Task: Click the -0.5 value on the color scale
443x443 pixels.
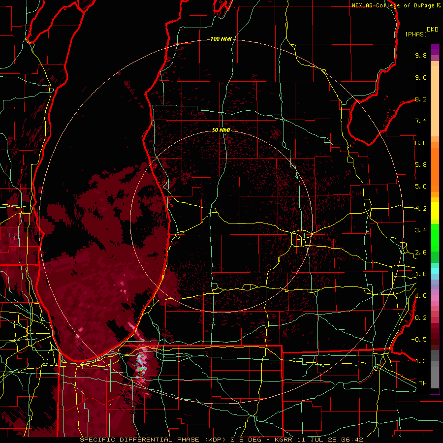Action: click(x=419, y=340)
